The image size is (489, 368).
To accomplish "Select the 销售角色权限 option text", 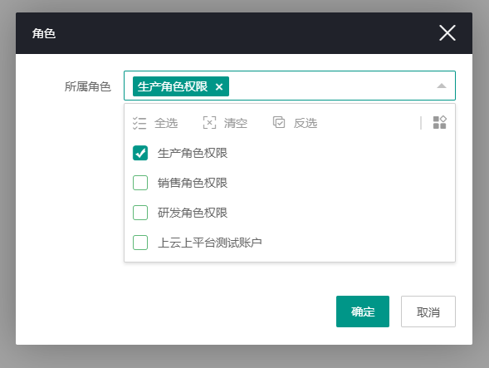I will [193, 183].
